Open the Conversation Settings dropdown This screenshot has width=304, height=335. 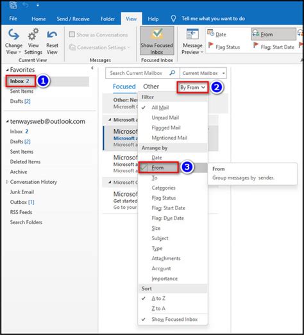pyautogui.click(x=99, y=47)
